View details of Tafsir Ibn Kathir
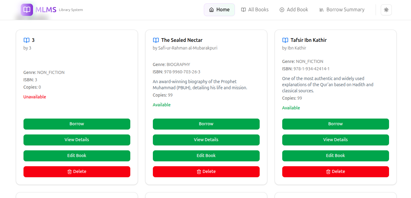 click(335, 140)
